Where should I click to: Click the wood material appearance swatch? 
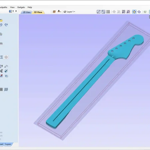tap(54, 12)
